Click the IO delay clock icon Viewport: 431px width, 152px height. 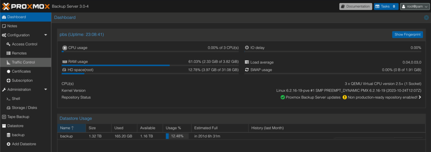[247, 48]
